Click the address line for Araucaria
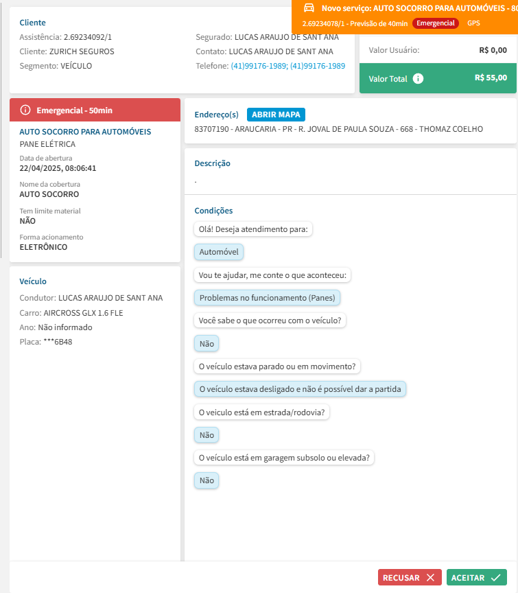The width and height of the screenshot is (518, 593). (339, 129)
